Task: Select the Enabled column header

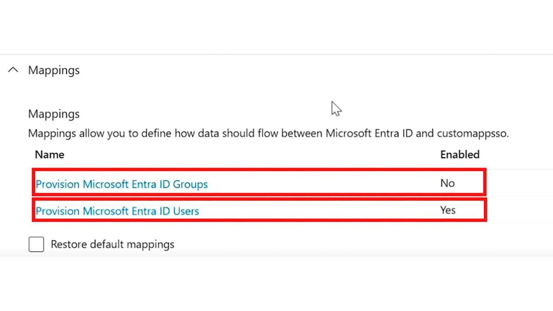Action: pos(460,155)
